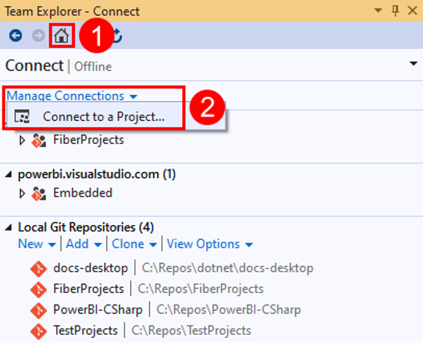Select Connect to a Project menu item
The image size is (423, 343).
103,117
